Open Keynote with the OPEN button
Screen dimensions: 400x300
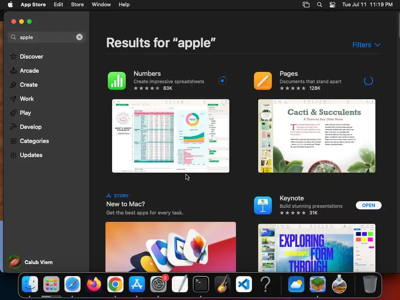(x=369, y=205)
